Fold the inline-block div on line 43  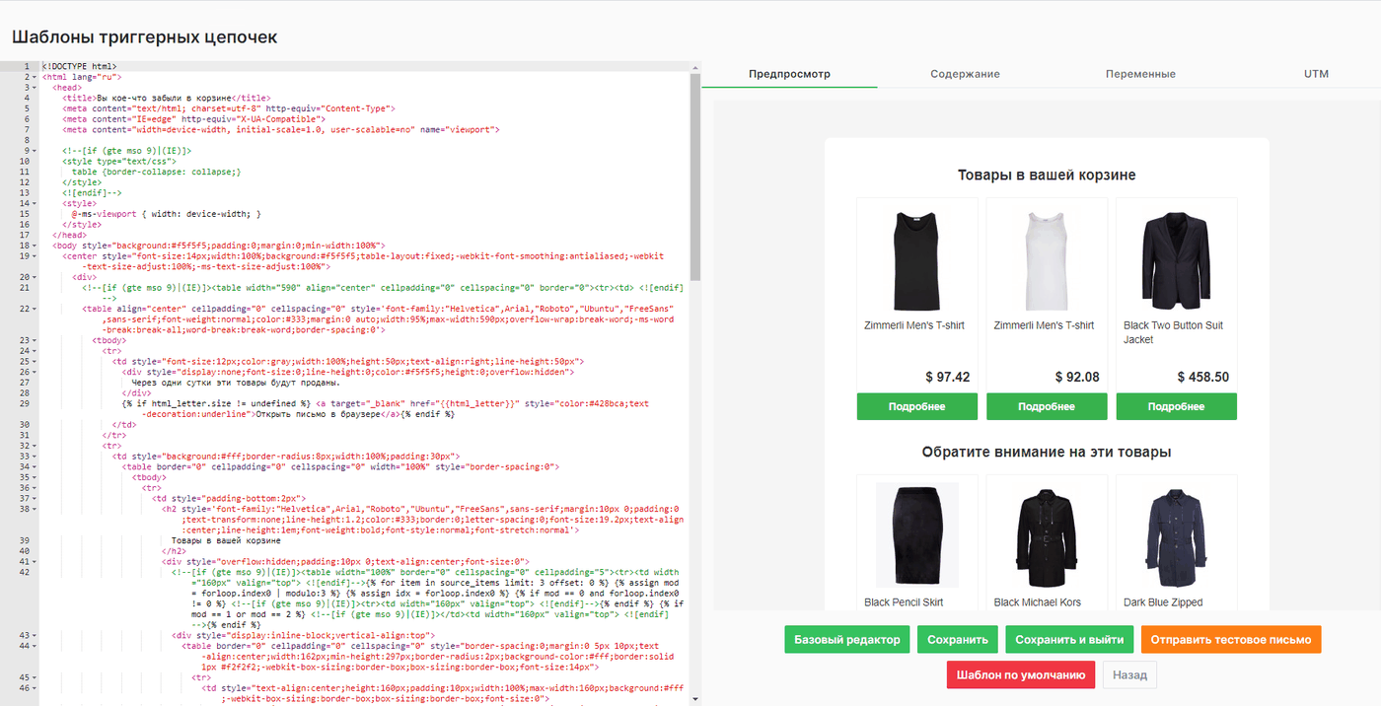(36, 635)
